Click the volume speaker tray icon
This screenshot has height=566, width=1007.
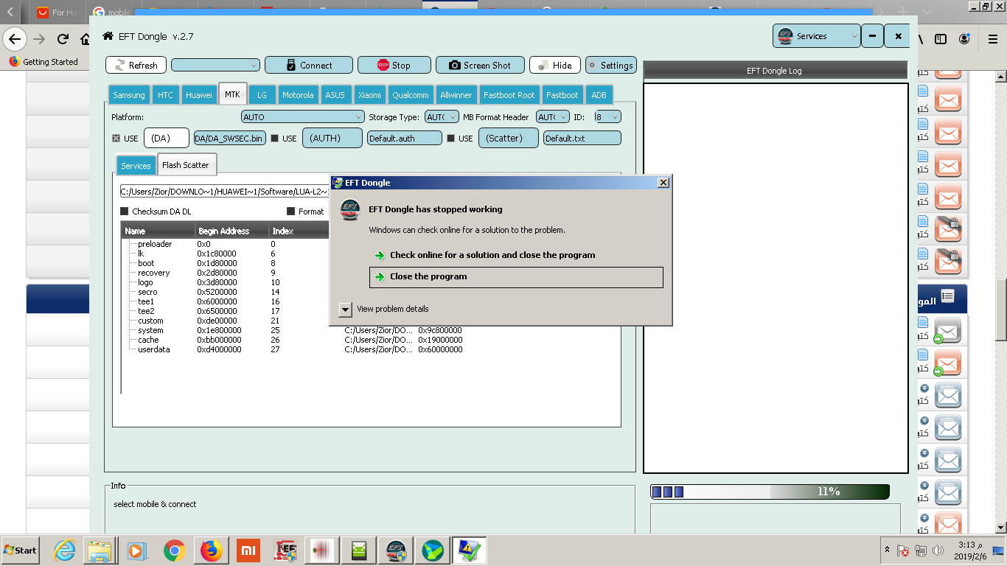pos(938,551)
